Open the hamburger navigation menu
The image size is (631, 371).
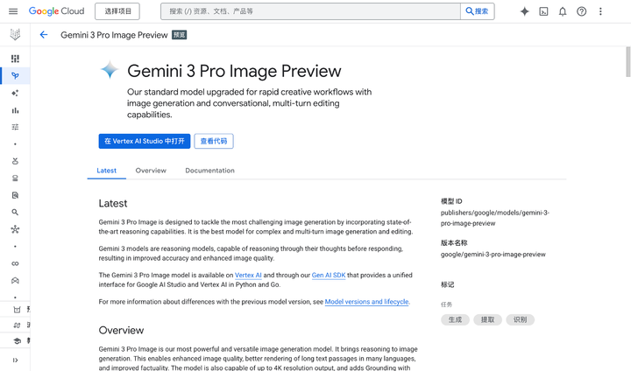12,11
